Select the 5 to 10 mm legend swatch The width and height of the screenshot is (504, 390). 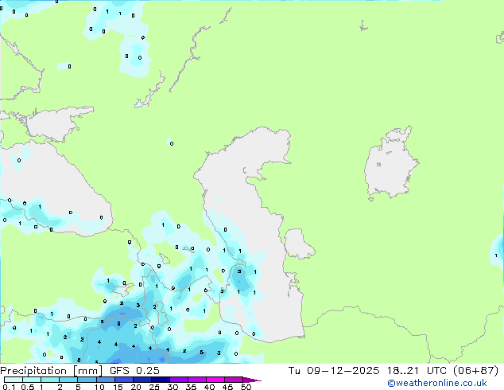87,380
